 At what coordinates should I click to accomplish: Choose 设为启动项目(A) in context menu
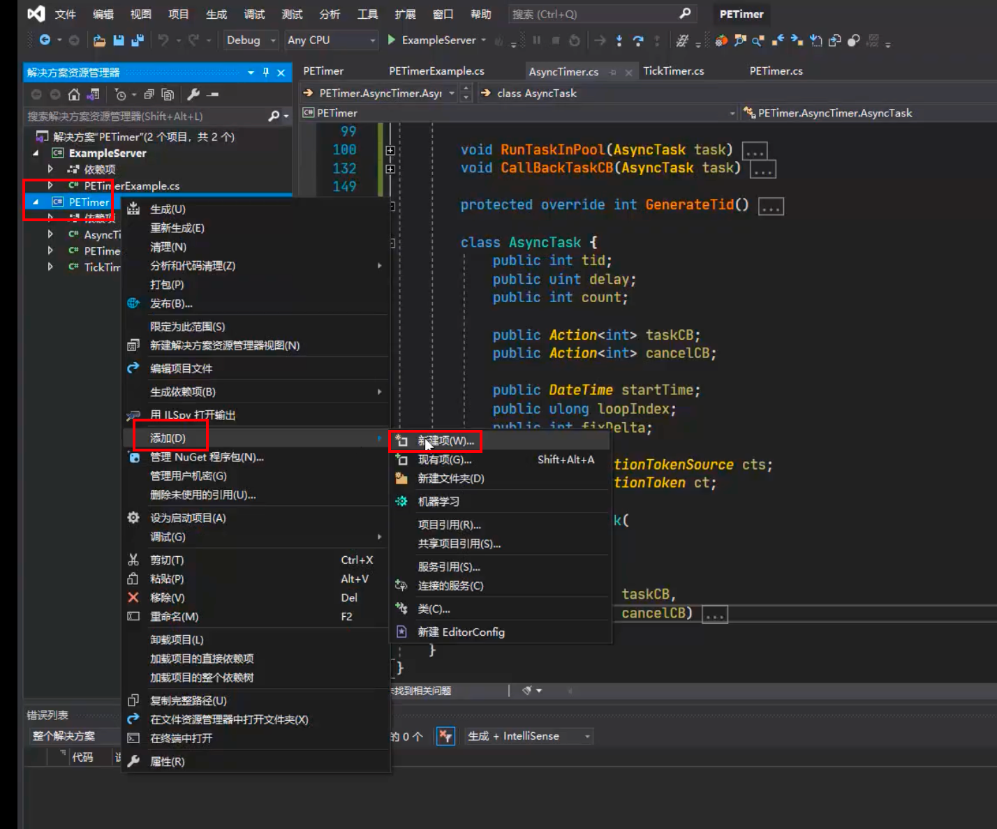click(x=256, y=518)
